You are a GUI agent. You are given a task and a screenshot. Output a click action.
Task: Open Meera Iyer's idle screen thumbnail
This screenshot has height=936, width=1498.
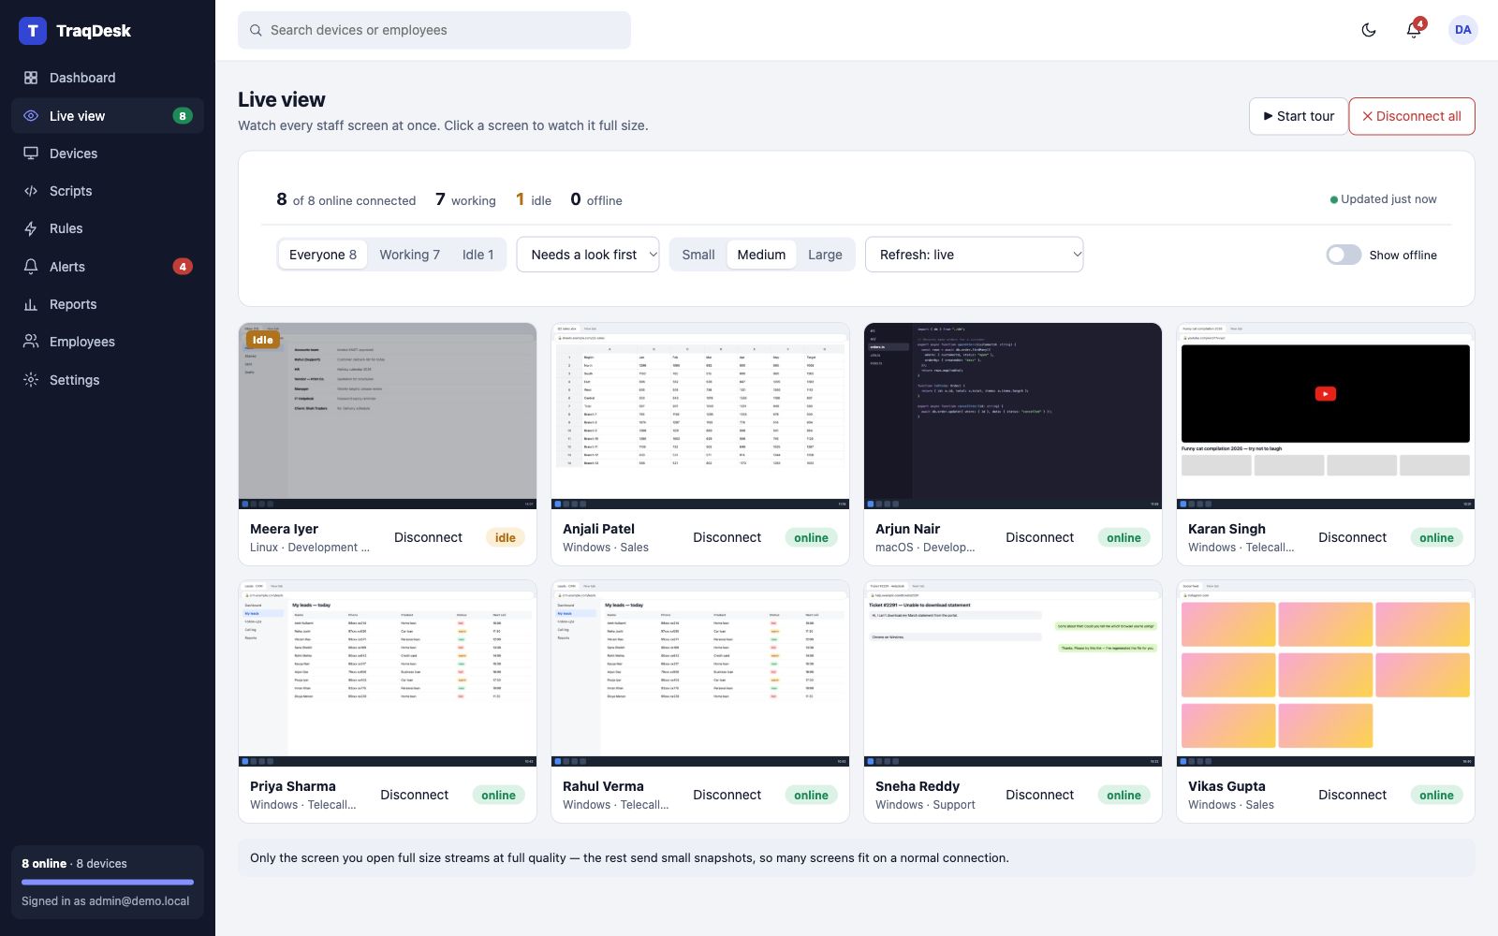pos(388,416)
